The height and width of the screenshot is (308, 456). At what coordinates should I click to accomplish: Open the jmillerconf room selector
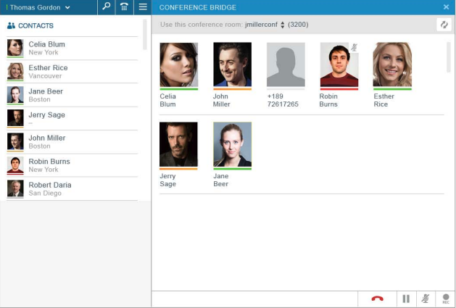(x=261, y=25)
